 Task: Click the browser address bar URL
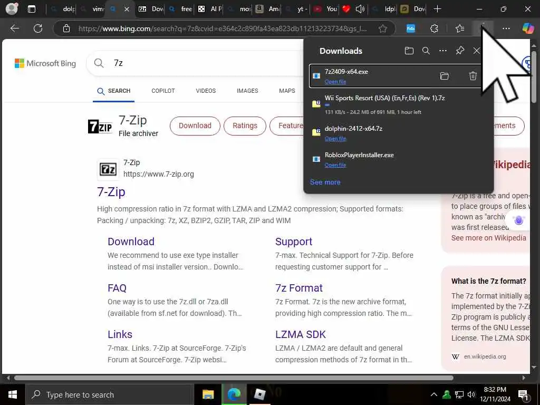223,28
